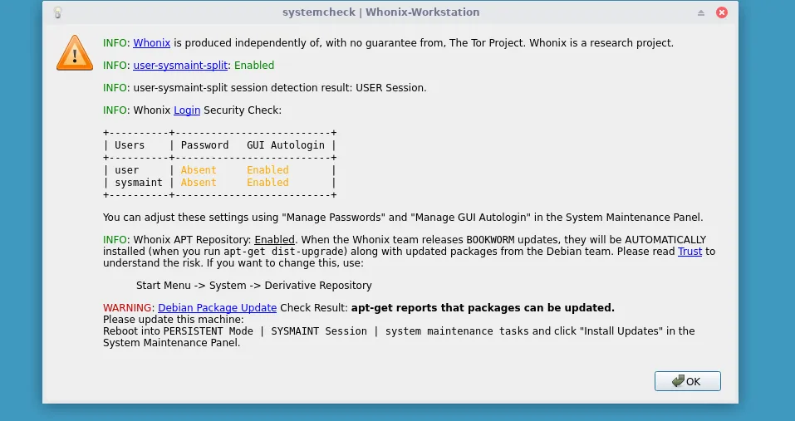Click the 'Password' table header
Image resolution: width=795 pixels, height=421 pixels.
pos(204,144)
